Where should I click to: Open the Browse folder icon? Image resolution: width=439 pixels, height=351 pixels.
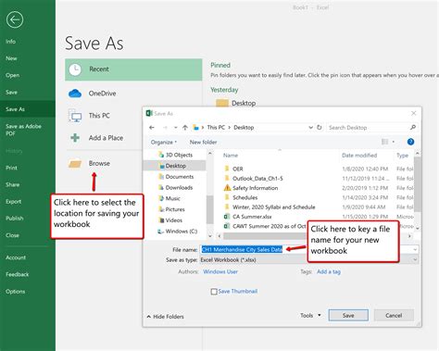(75, 163)
